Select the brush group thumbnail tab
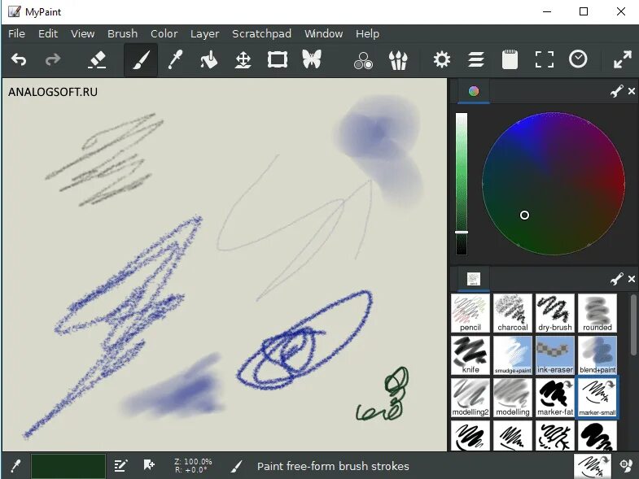Viewport: 639px width, 479px height. [474, 280]
